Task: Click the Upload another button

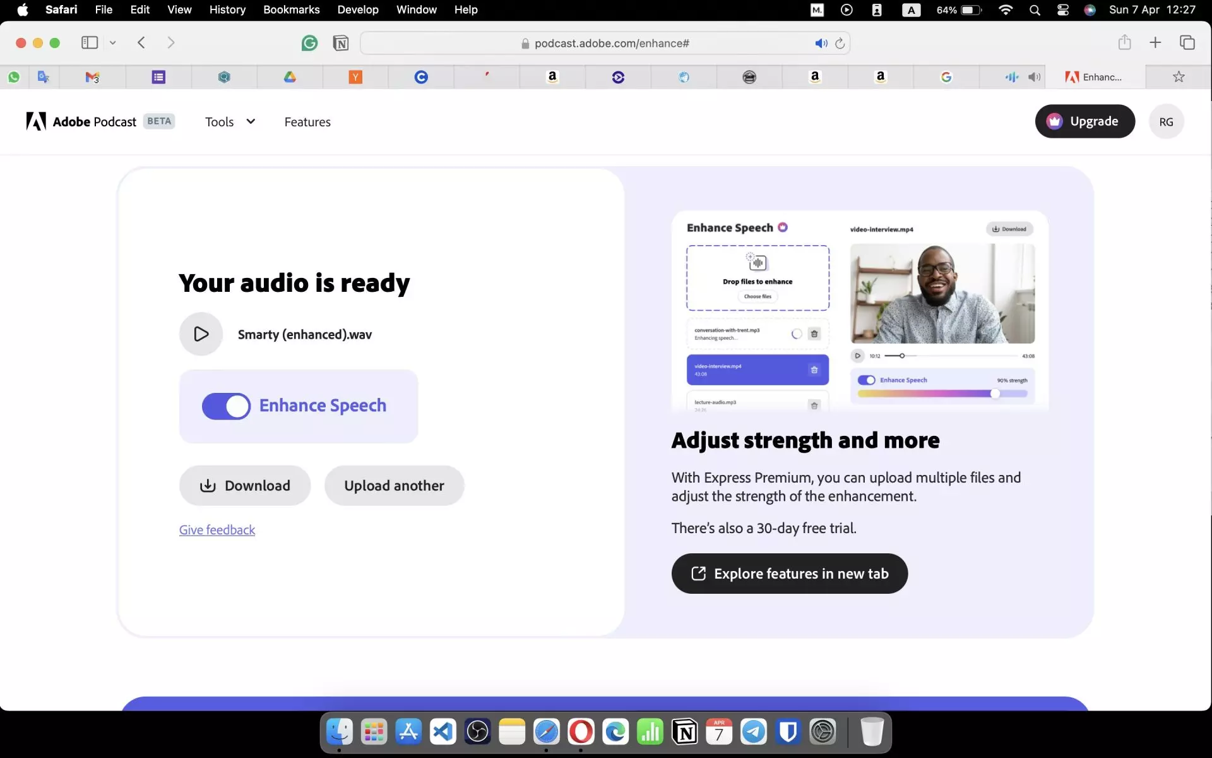Action: coord(394,486)
